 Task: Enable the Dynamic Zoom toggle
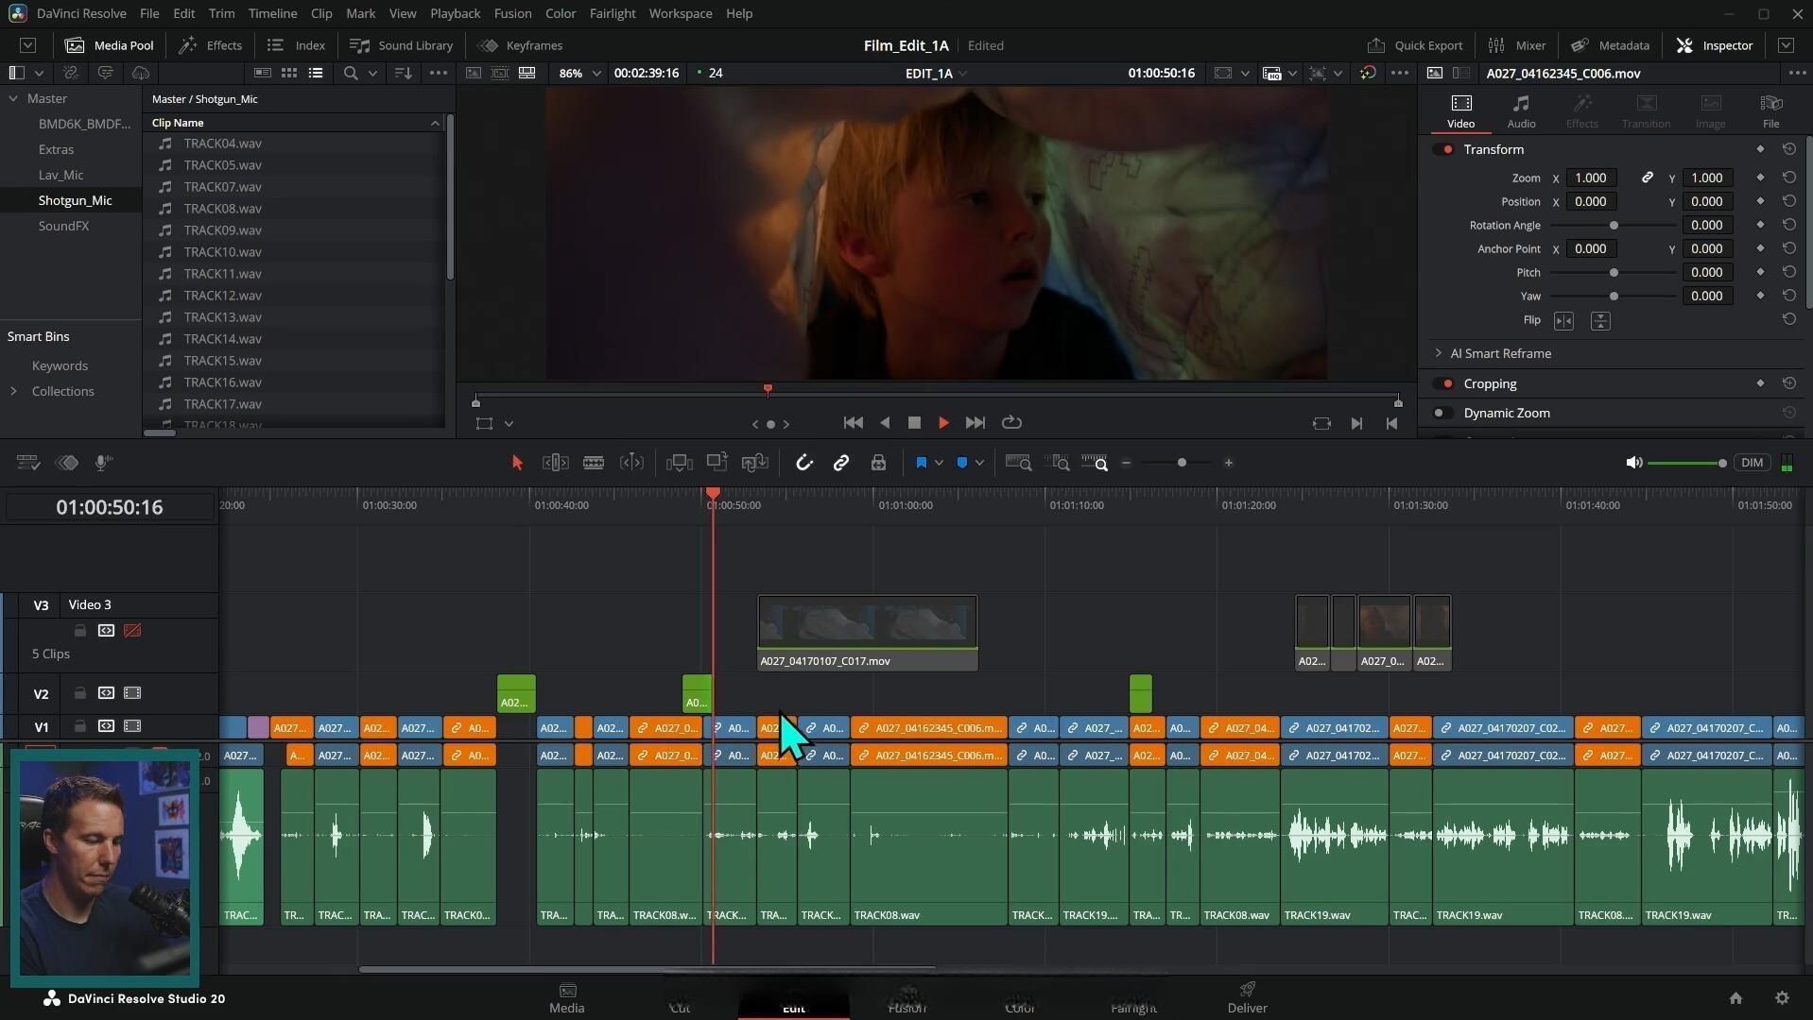(x=1443, y=413)
